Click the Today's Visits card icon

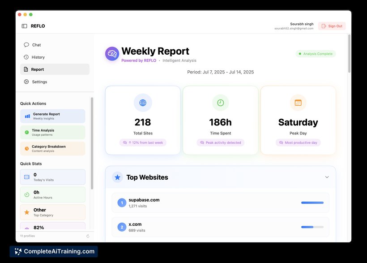27,177
